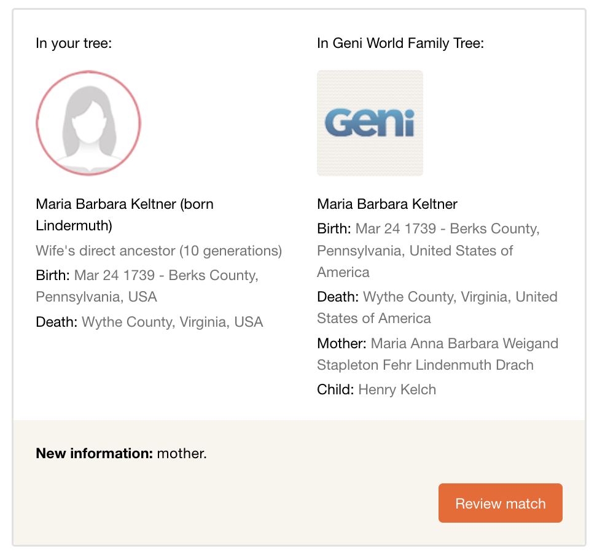
Task: Click the female silhouette avatar icon
Action: pyautogui.click(x=88, y=123)
